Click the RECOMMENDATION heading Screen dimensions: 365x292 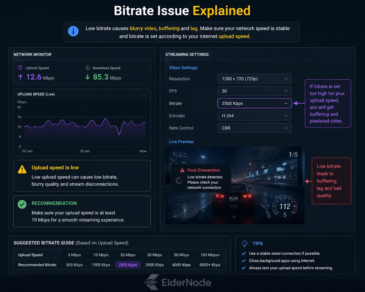coord(54,203)
